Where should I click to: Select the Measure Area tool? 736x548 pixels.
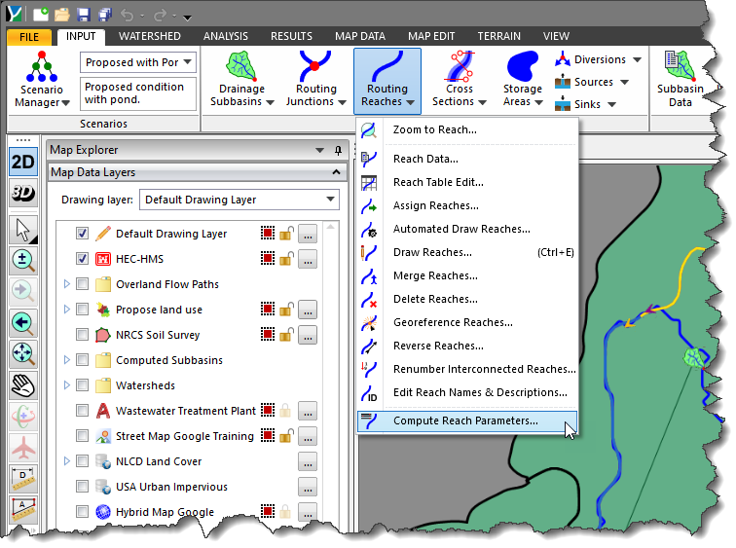click(23, 510)
